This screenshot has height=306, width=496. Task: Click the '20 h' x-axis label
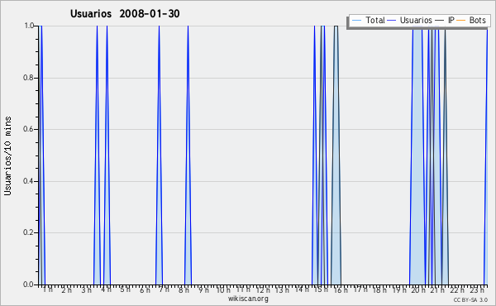[418, 289]
